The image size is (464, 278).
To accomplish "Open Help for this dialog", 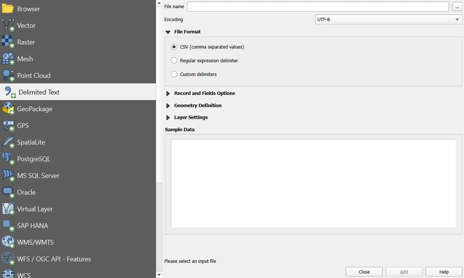I will [444, 272].
